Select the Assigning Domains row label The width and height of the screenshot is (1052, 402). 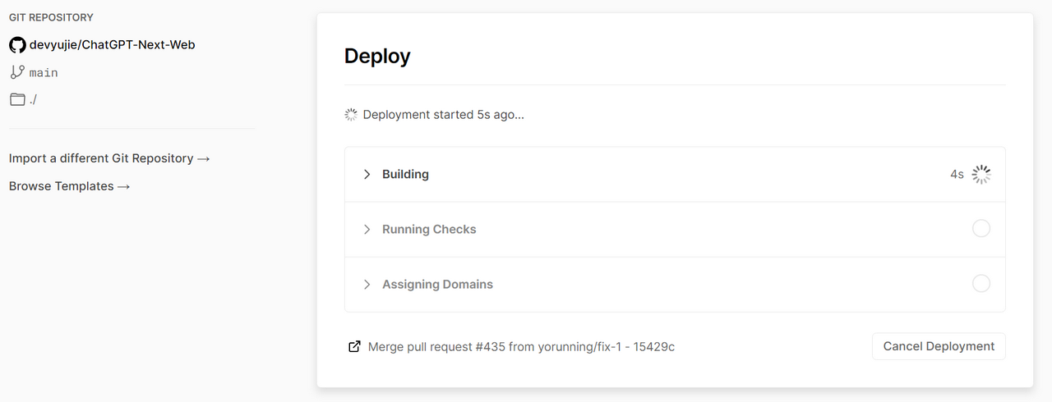coord(437,284)
